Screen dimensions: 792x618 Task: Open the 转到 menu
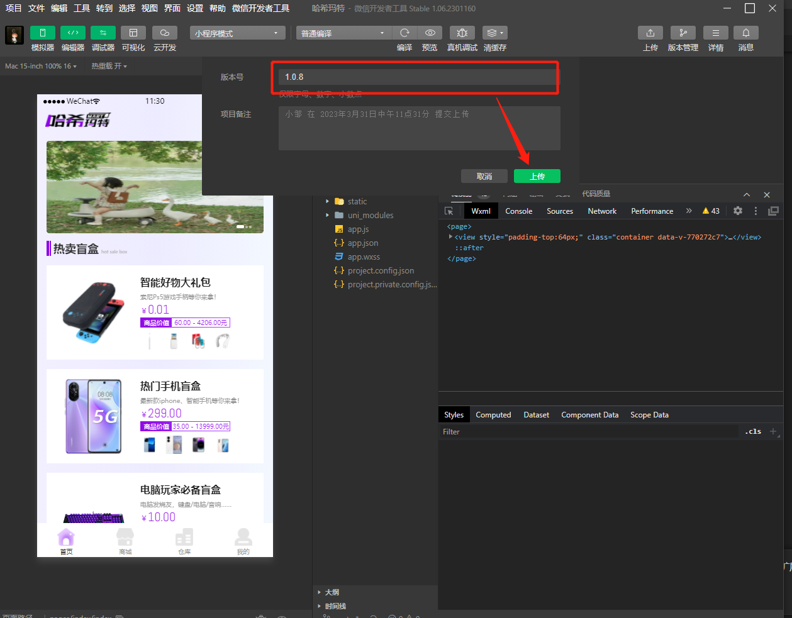(x=104, y=8)
